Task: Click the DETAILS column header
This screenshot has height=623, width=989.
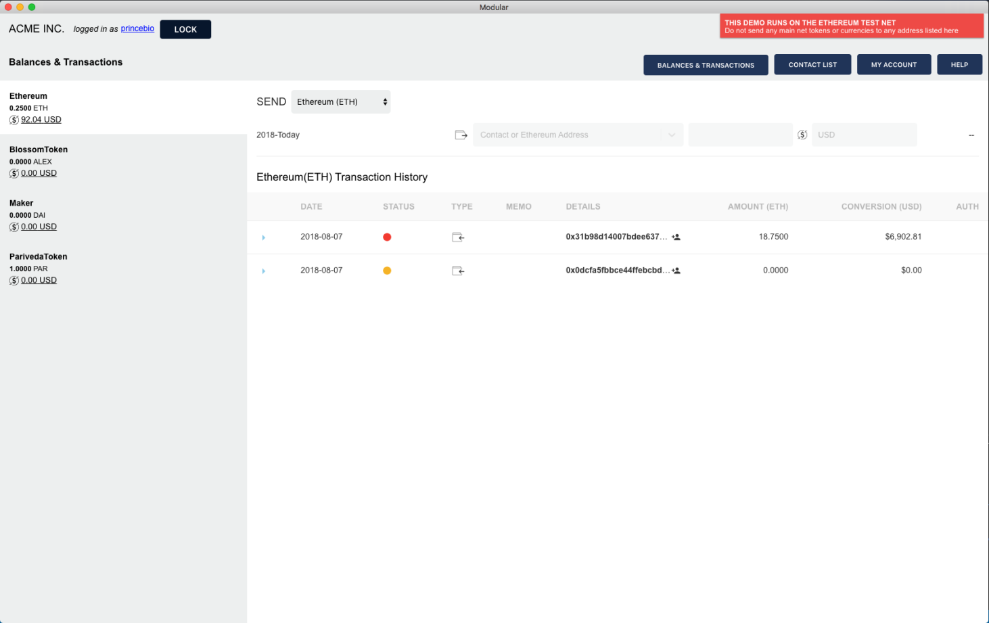Action: (x=583, y=206)
